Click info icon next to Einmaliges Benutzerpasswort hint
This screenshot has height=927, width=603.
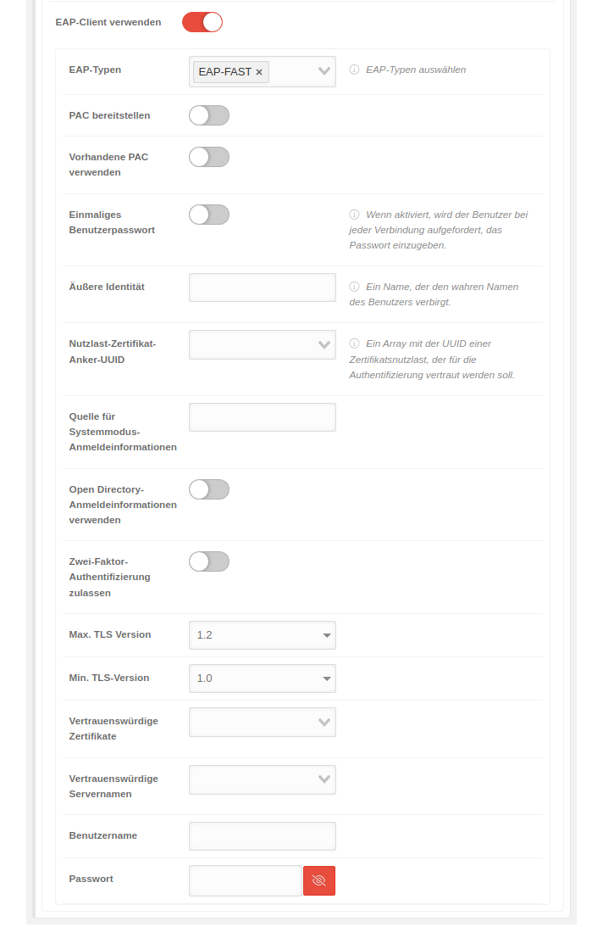(x=354, y=215)
